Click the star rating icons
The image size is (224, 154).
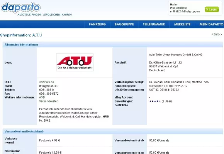pyautogui.click(x=155, y=101)
